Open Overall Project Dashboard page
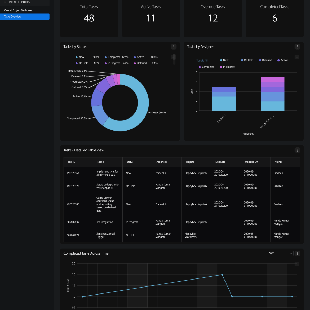The height and width of the screenshot is (310, 310). tap(19, 10)
